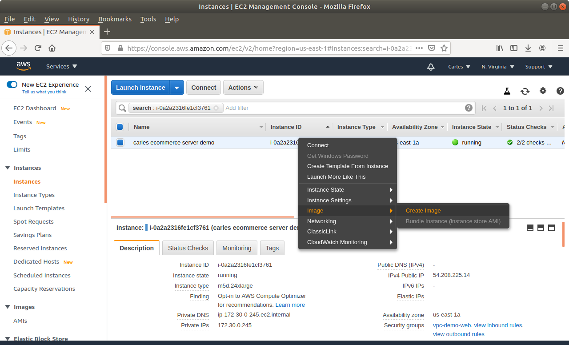The height and width of the screenshot is (345, 569).
Task: Uncheck the carles ecommerce server demo row
Action: coord(120,143)
